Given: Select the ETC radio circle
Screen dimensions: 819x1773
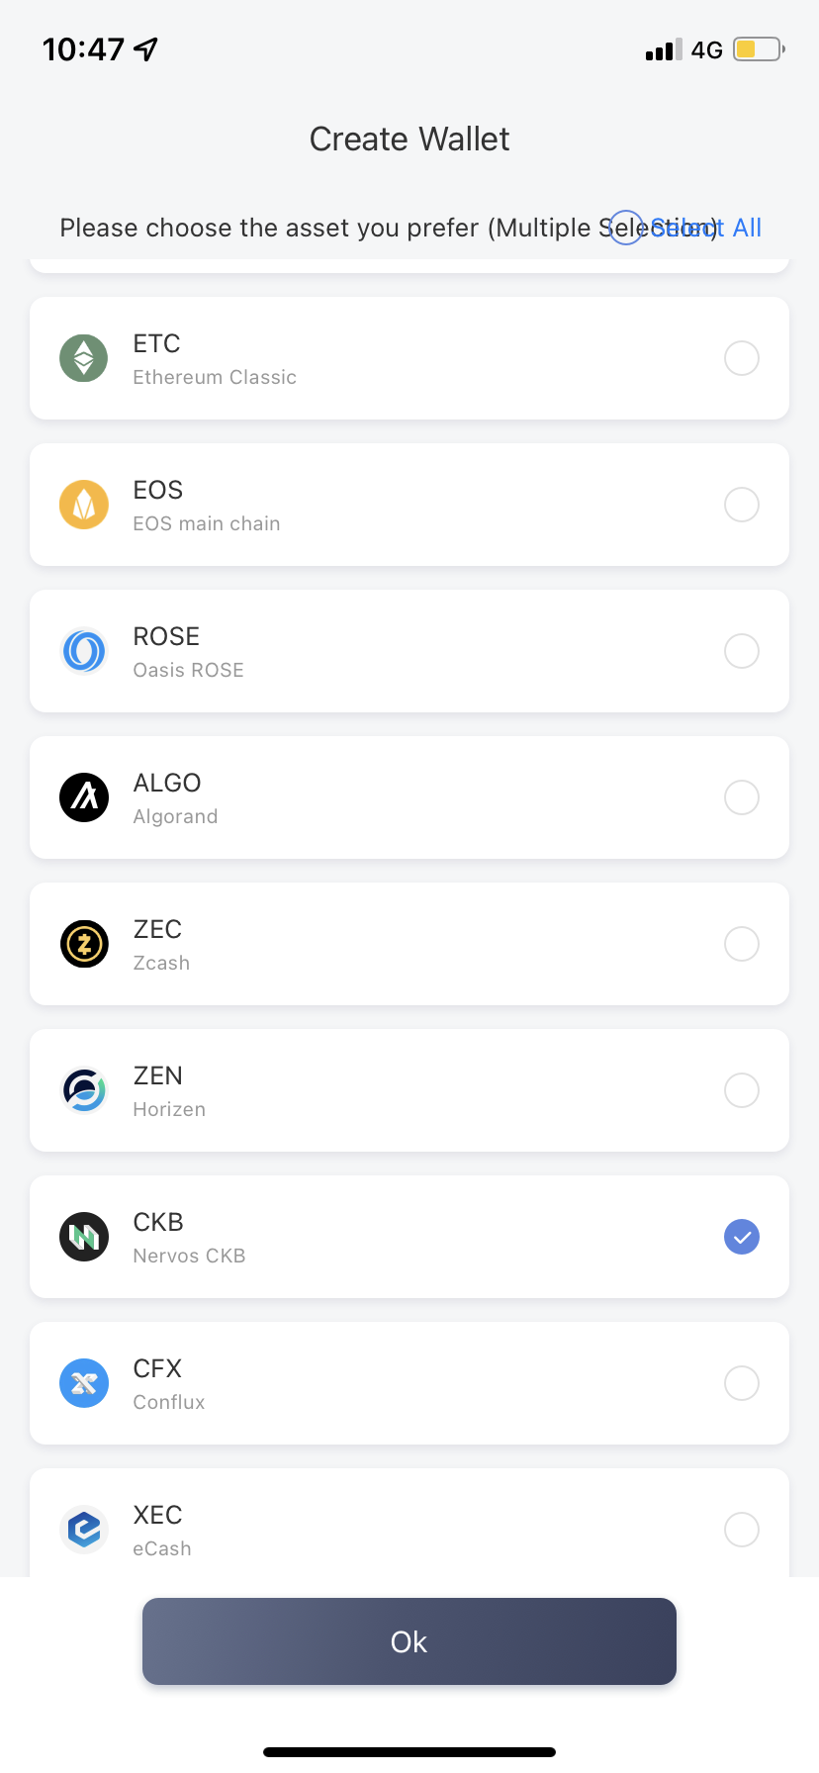Looking at the screenshot, I should [742, 358].
